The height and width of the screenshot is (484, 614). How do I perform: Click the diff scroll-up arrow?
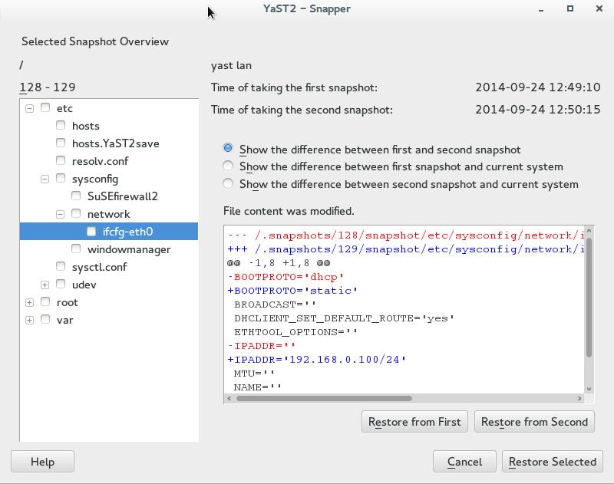tap(589, 231)
